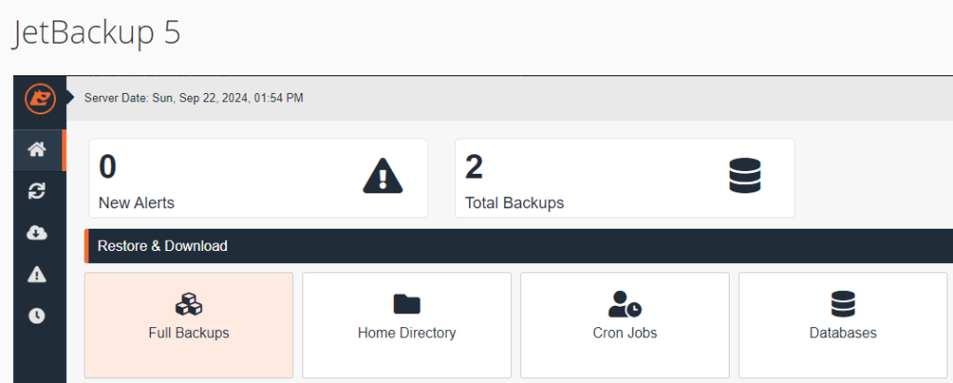Click the database stack in Total Backups card
953x383 pixels.
[745, 176]
